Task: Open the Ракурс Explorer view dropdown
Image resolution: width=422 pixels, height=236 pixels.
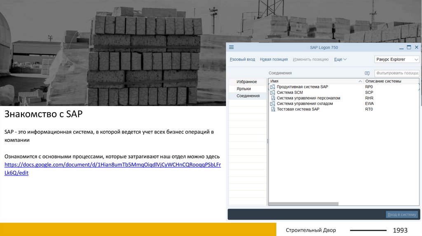Action: [x=397, y=60]
